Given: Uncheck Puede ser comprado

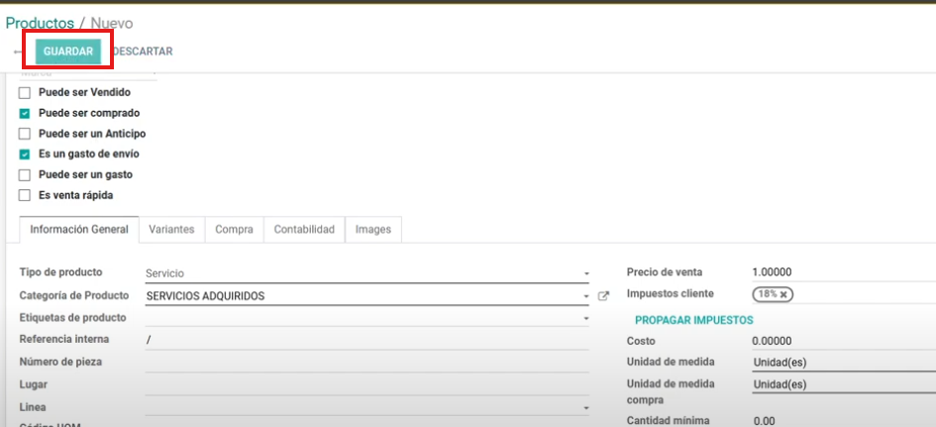Looking at the screenshot, I should coord(25,113).
